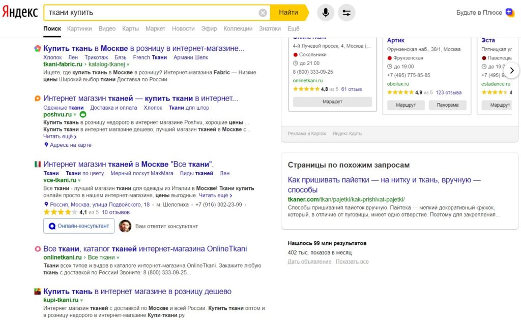
Task: Click the Yandex logo
Action: point(20,13)
